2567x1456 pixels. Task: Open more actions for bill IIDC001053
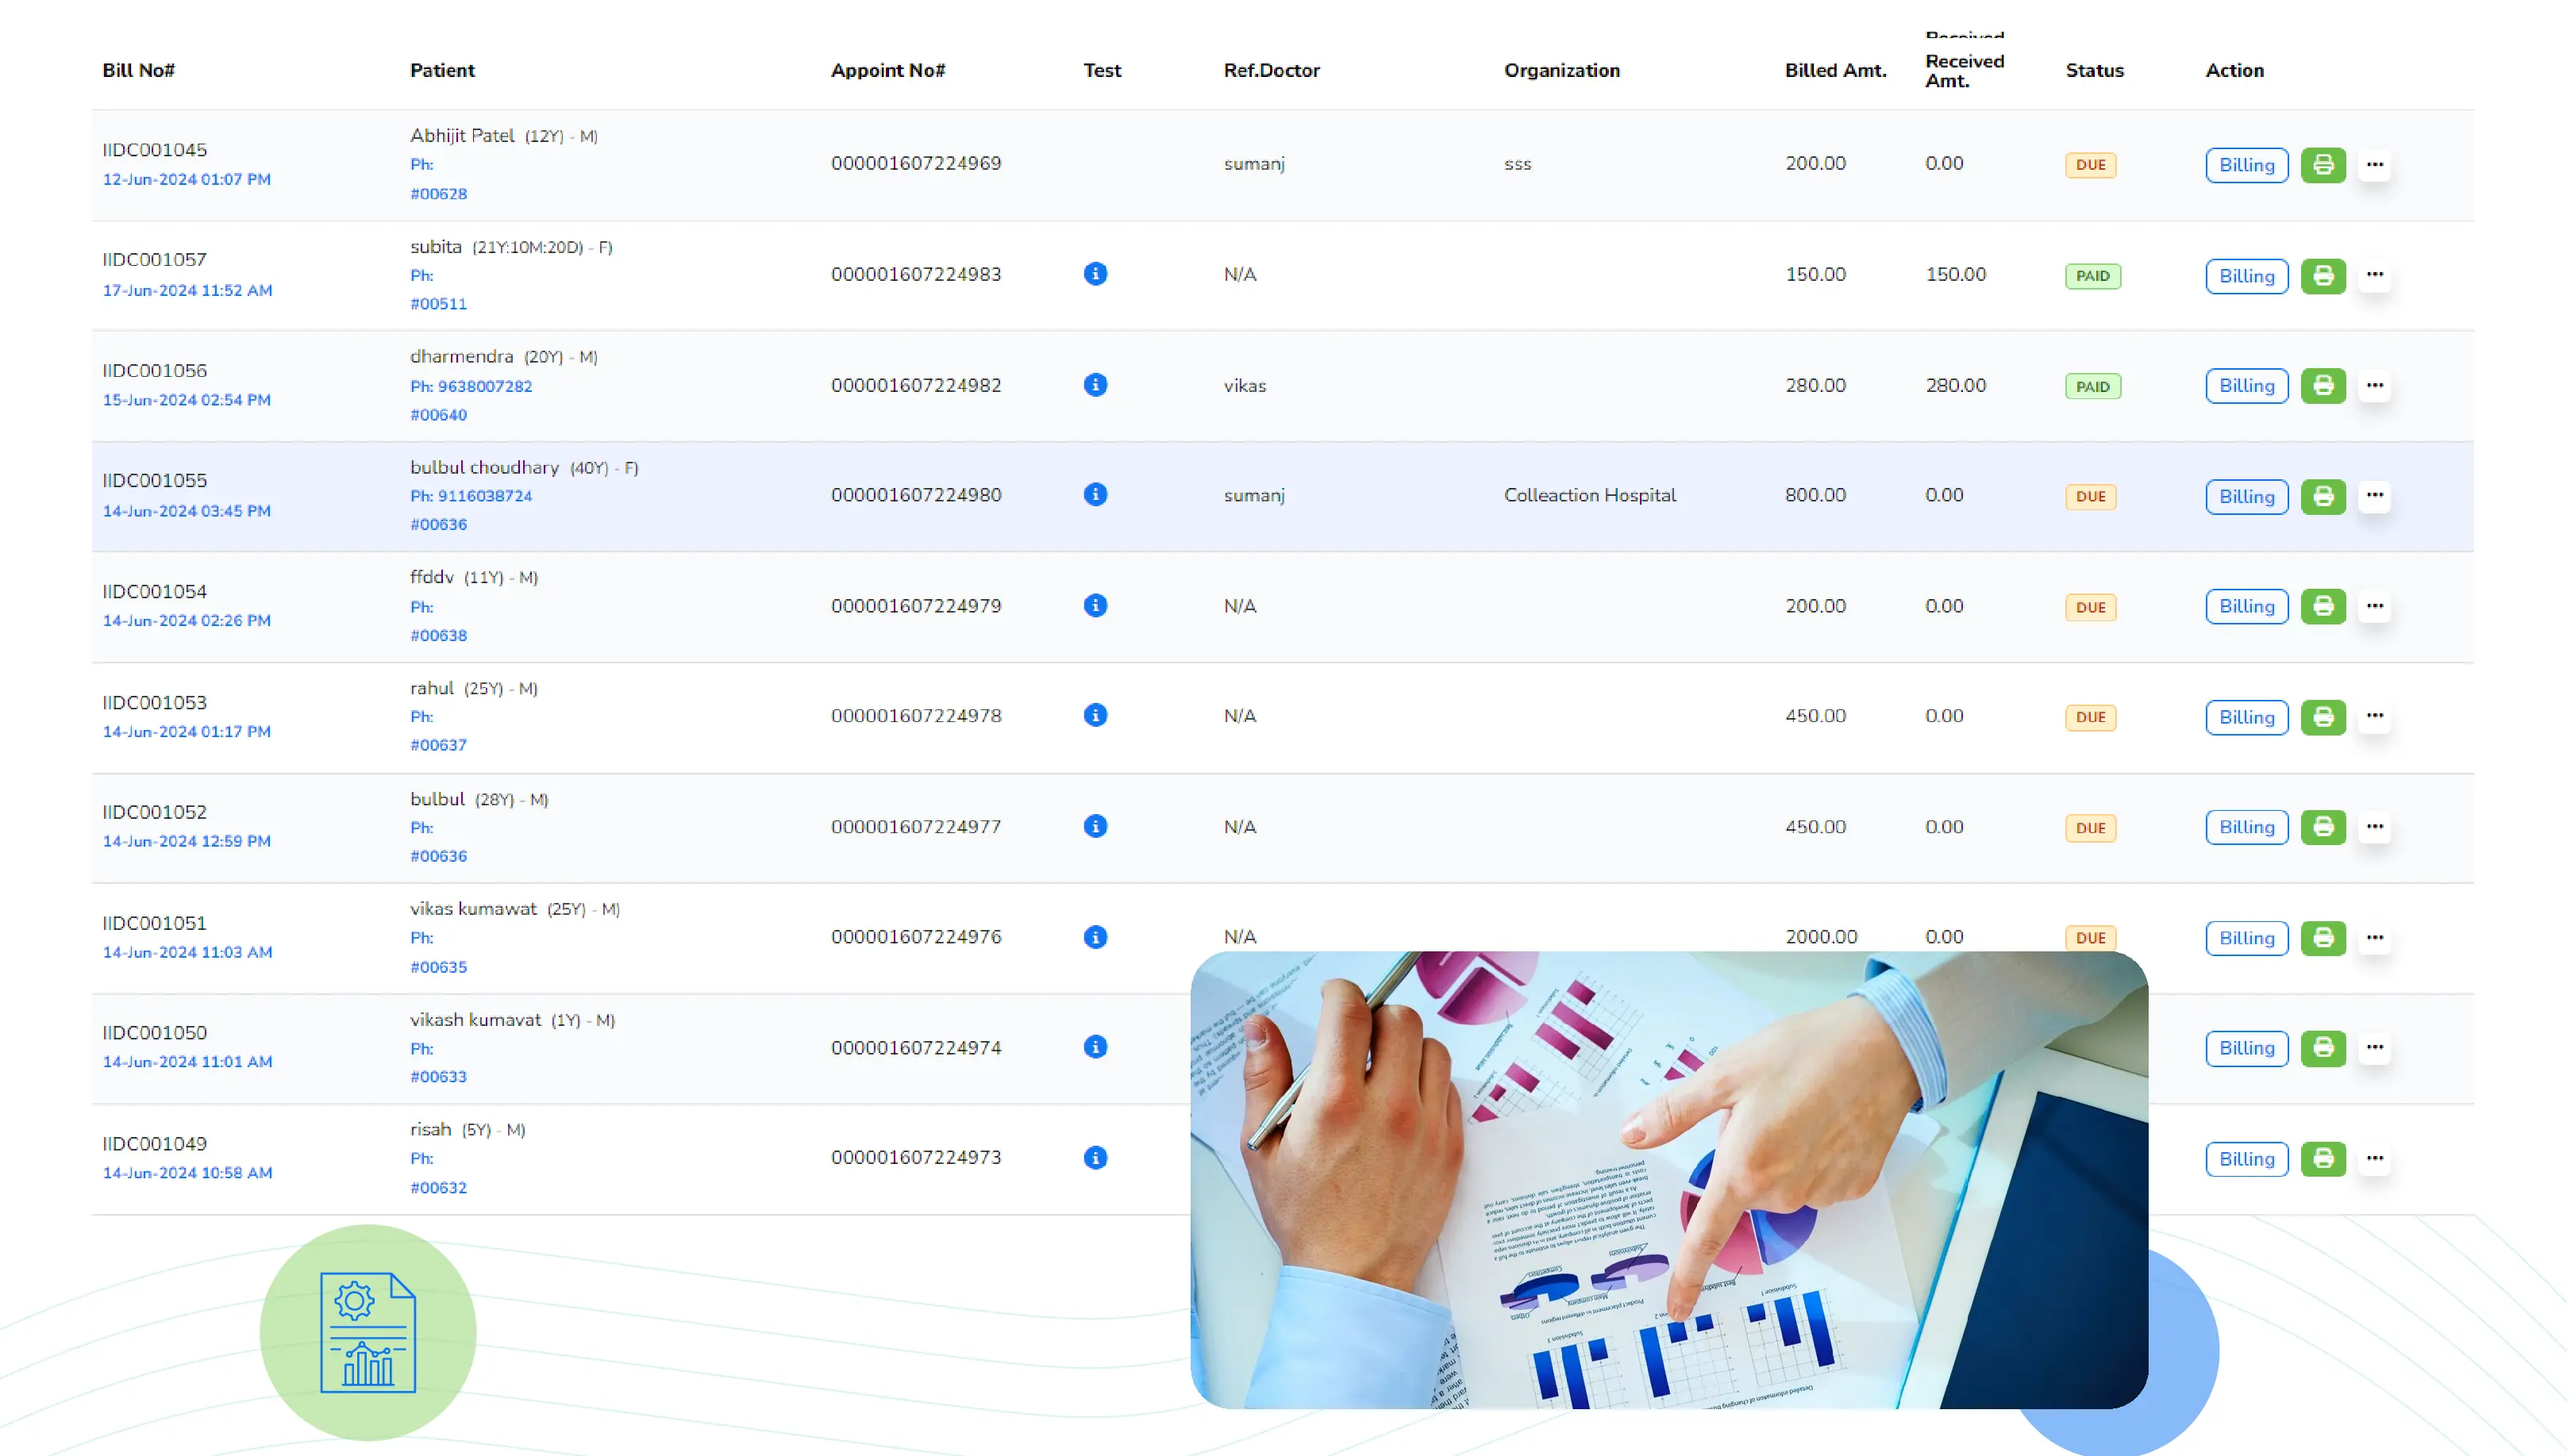coord(2375,716)
